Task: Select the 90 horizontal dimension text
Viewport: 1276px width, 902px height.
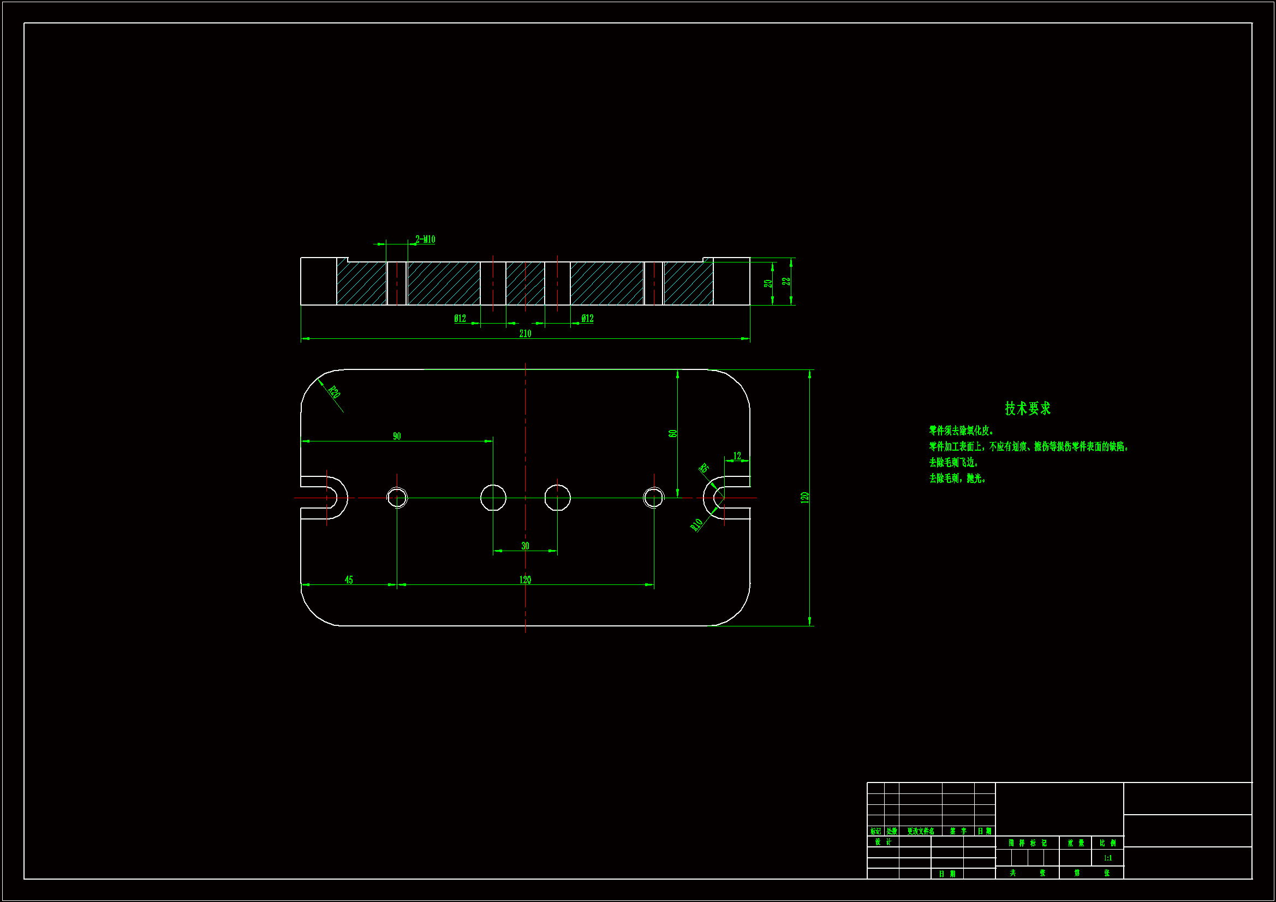Action: coord(396,437)
